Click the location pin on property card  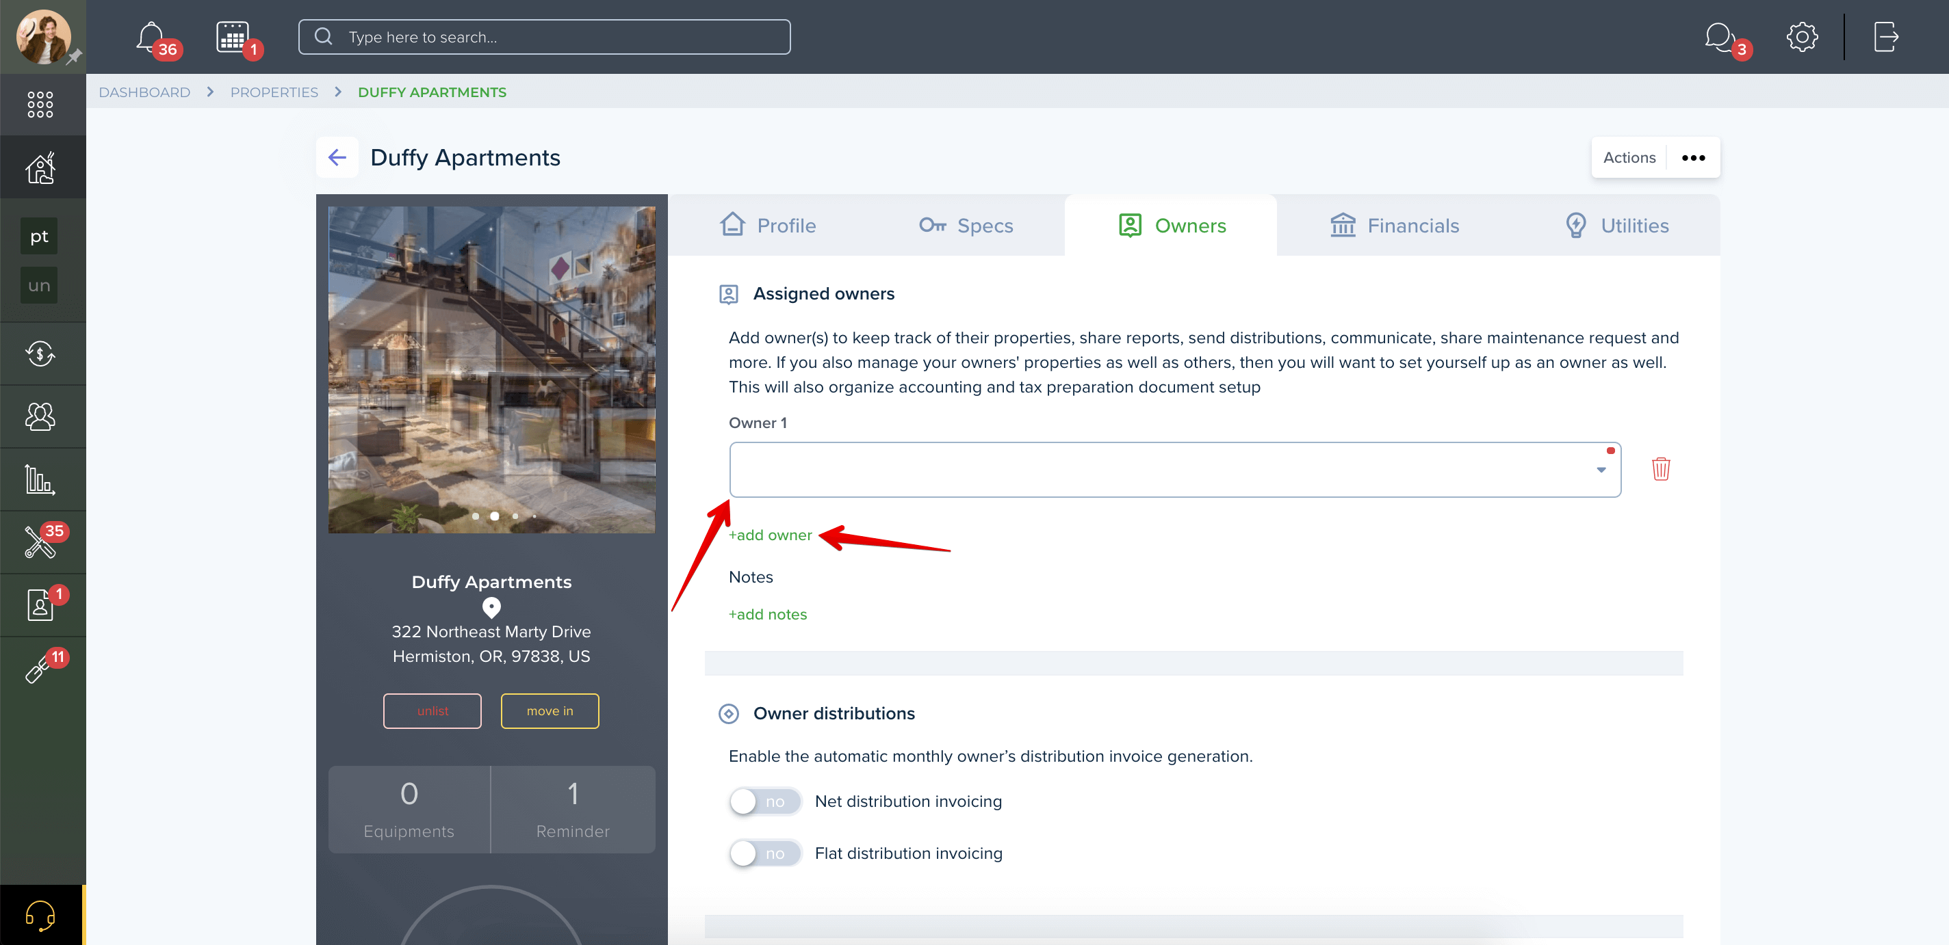[x=491, y=607]
